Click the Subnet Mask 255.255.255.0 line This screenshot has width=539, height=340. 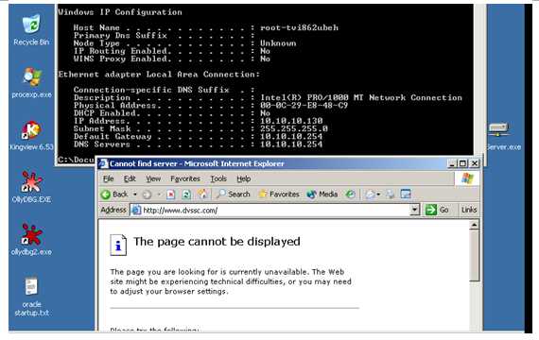[200, 128]
